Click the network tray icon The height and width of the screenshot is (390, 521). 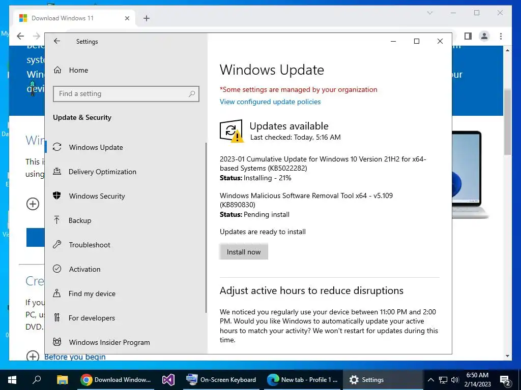click(443, 380)
